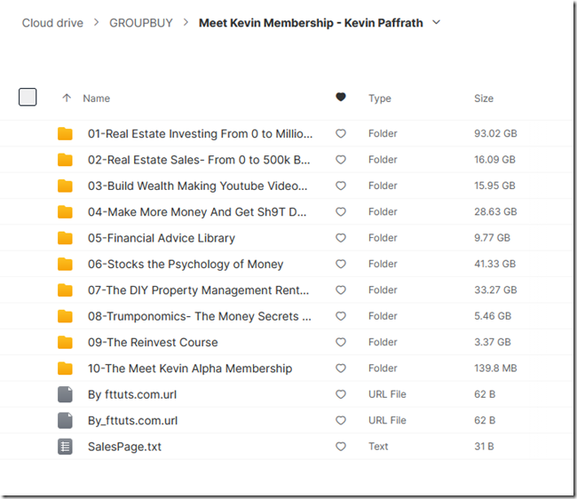Image resolution: width=577 pixels, height=499 pixels.
Task: Open 10-The Meet Kevin Alpha Membership name
Action: 190,368
